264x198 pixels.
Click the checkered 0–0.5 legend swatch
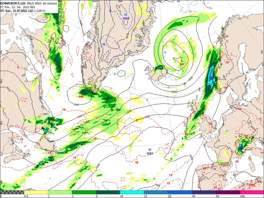click(12, 192)
